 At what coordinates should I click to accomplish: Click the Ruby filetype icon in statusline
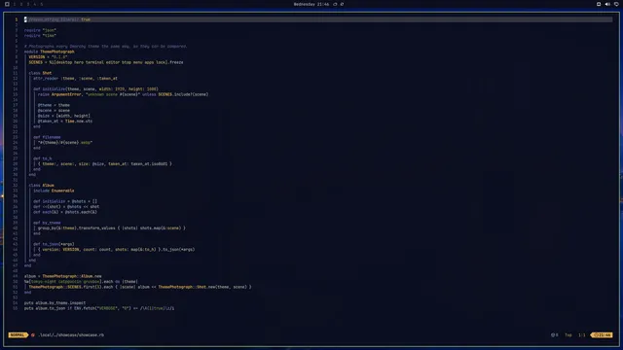(x=33, y=334)
